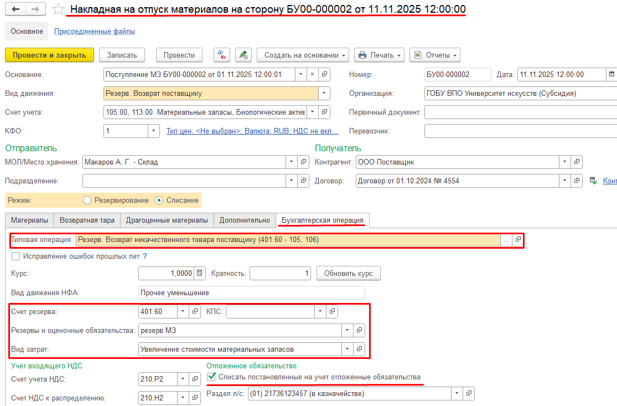Open Присоединенные файлы link

point(94,32)
